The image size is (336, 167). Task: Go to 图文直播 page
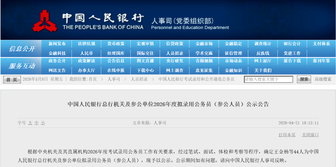point(145,61)
